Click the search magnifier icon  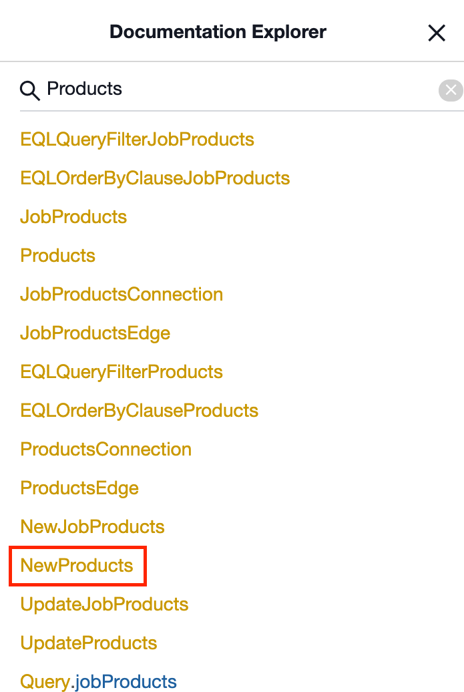(x=29, y=89)
